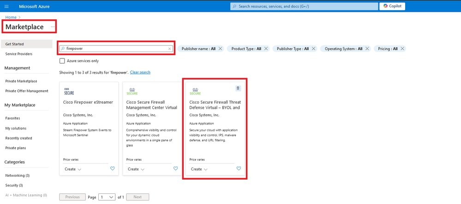Favorite the Cisco Firepower eStreamer heart

pos(112,169)
